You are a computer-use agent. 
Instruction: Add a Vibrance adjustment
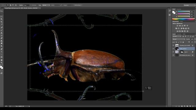[187, 26]
